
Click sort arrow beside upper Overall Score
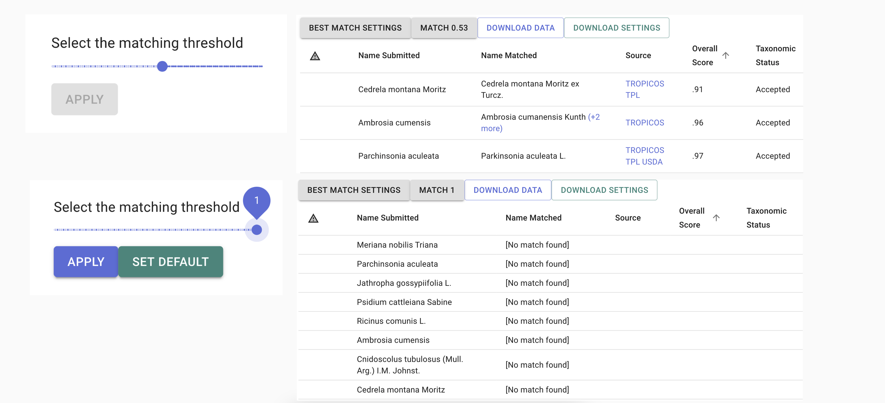(725, 55)
